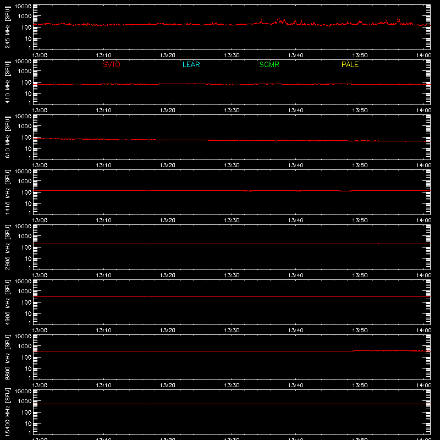Click 13:40 time label under 4995 MHz plot
Screen dimensions: 440x440
pos(295,331)
